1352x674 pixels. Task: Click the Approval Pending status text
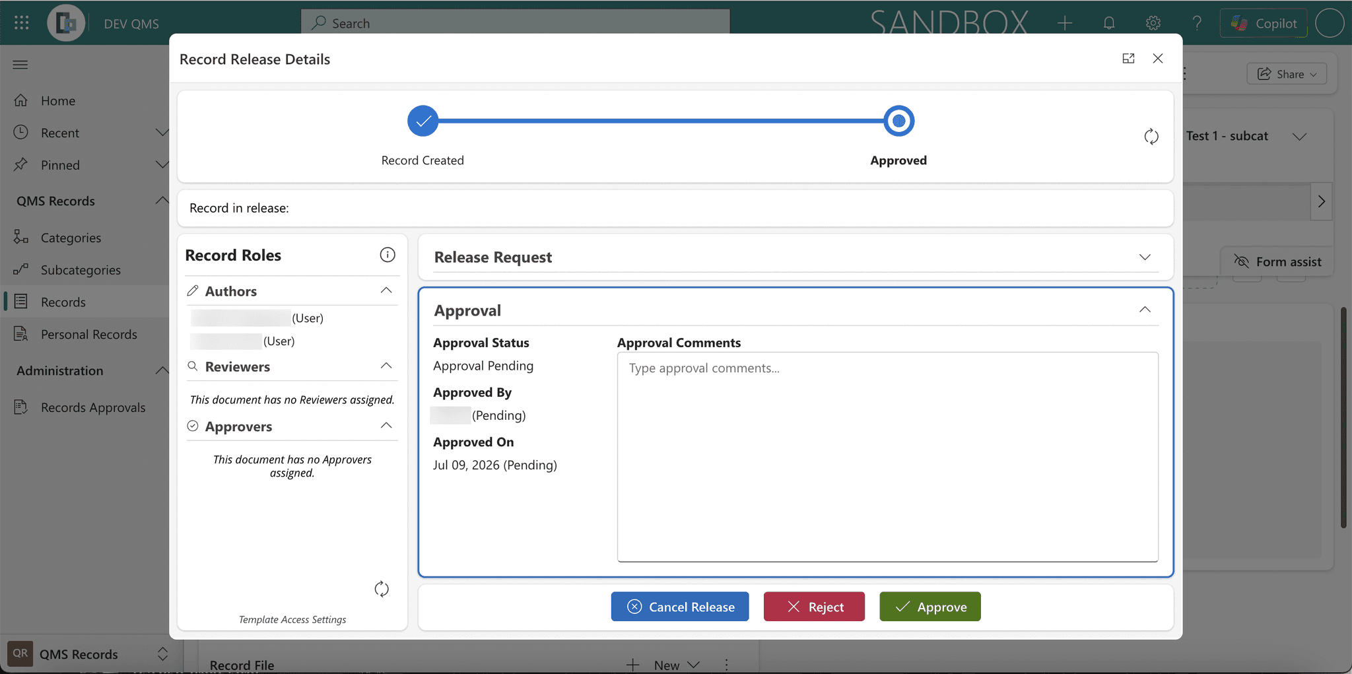point(483,366)
